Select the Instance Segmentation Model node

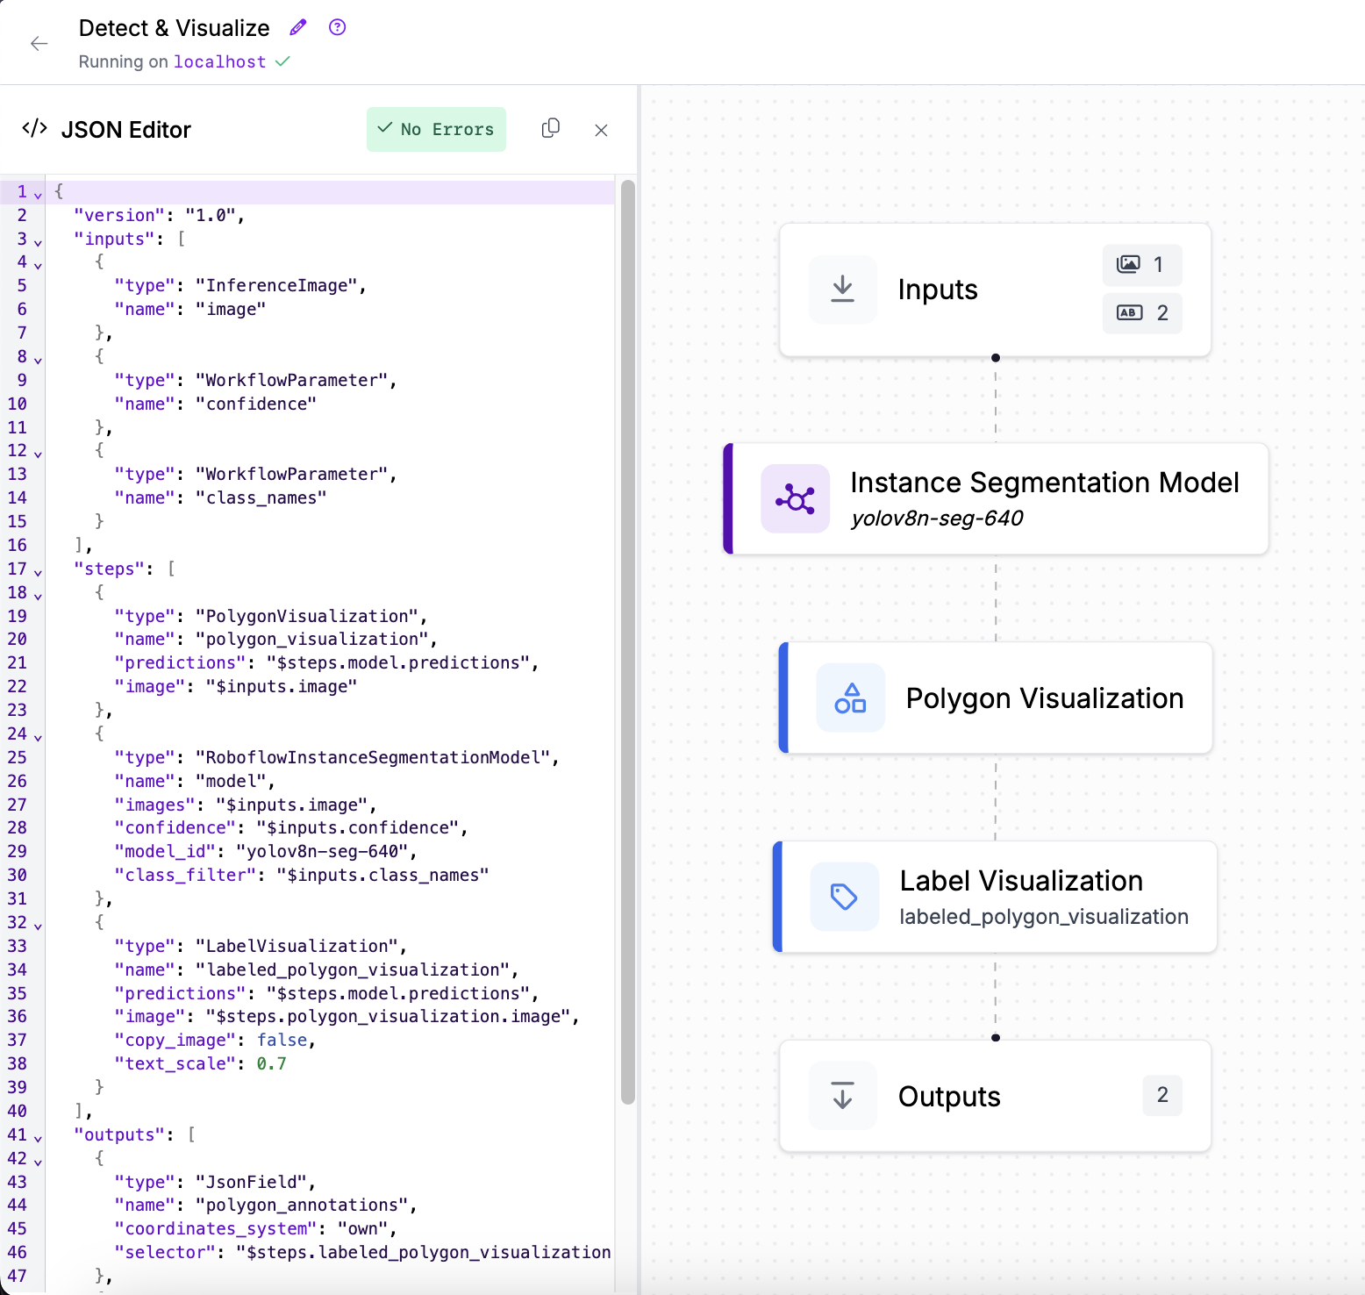click(1044, 498)
